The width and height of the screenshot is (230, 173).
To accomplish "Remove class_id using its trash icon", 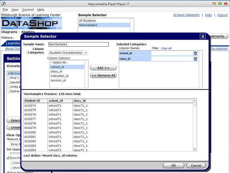I will tap(195, 59).
